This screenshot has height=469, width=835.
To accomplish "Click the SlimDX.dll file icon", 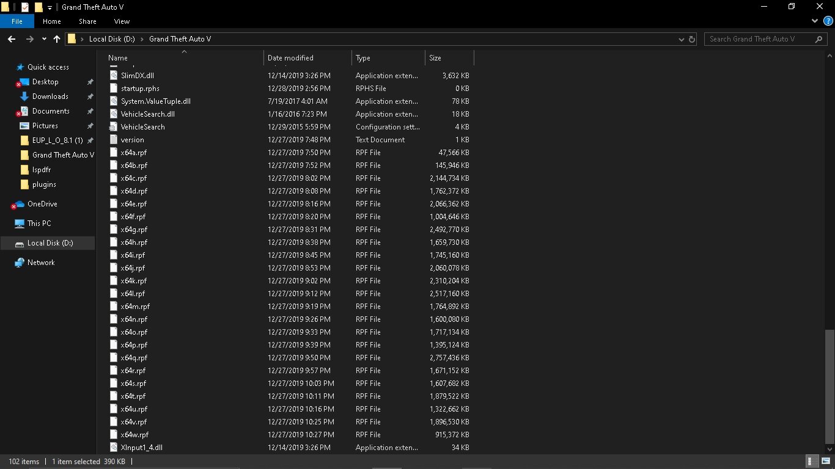I will (114, 76).
